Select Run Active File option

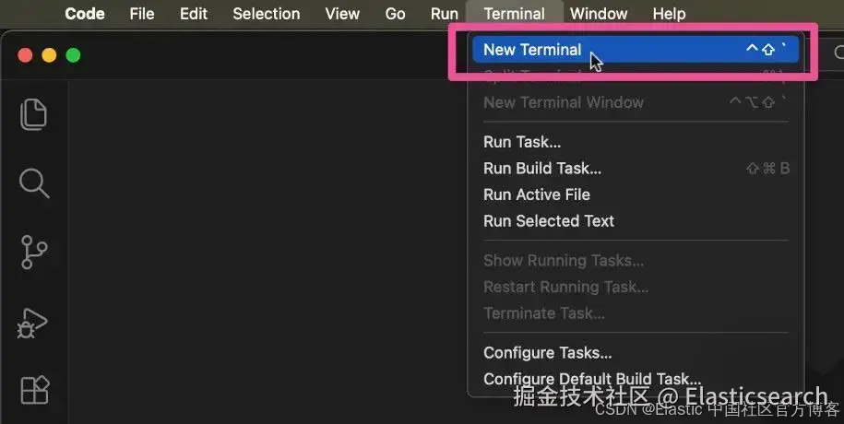coord(636,194)
